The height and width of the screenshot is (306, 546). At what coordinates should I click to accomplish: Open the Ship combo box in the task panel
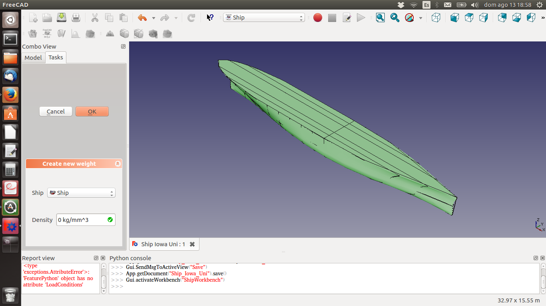pyautogui.click(x=81, y=193)
